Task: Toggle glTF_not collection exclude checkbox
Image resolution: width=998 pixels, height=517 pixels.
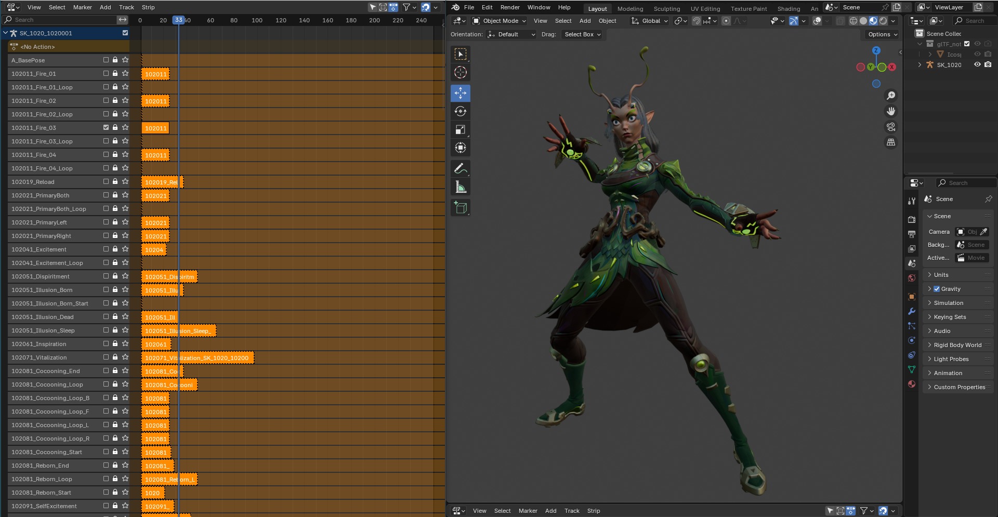Action: click(x=967, y=44)
